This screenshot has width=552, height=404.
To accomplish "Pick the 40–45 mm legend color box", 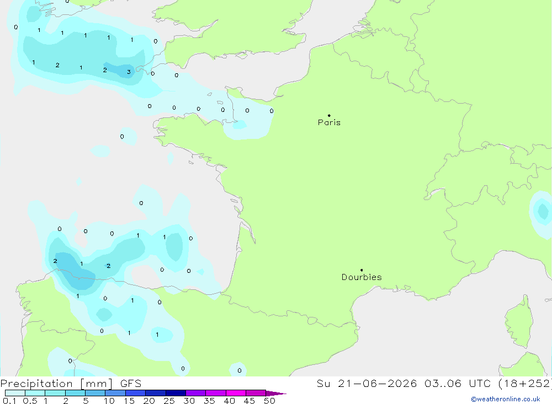I will click(236, 393).
